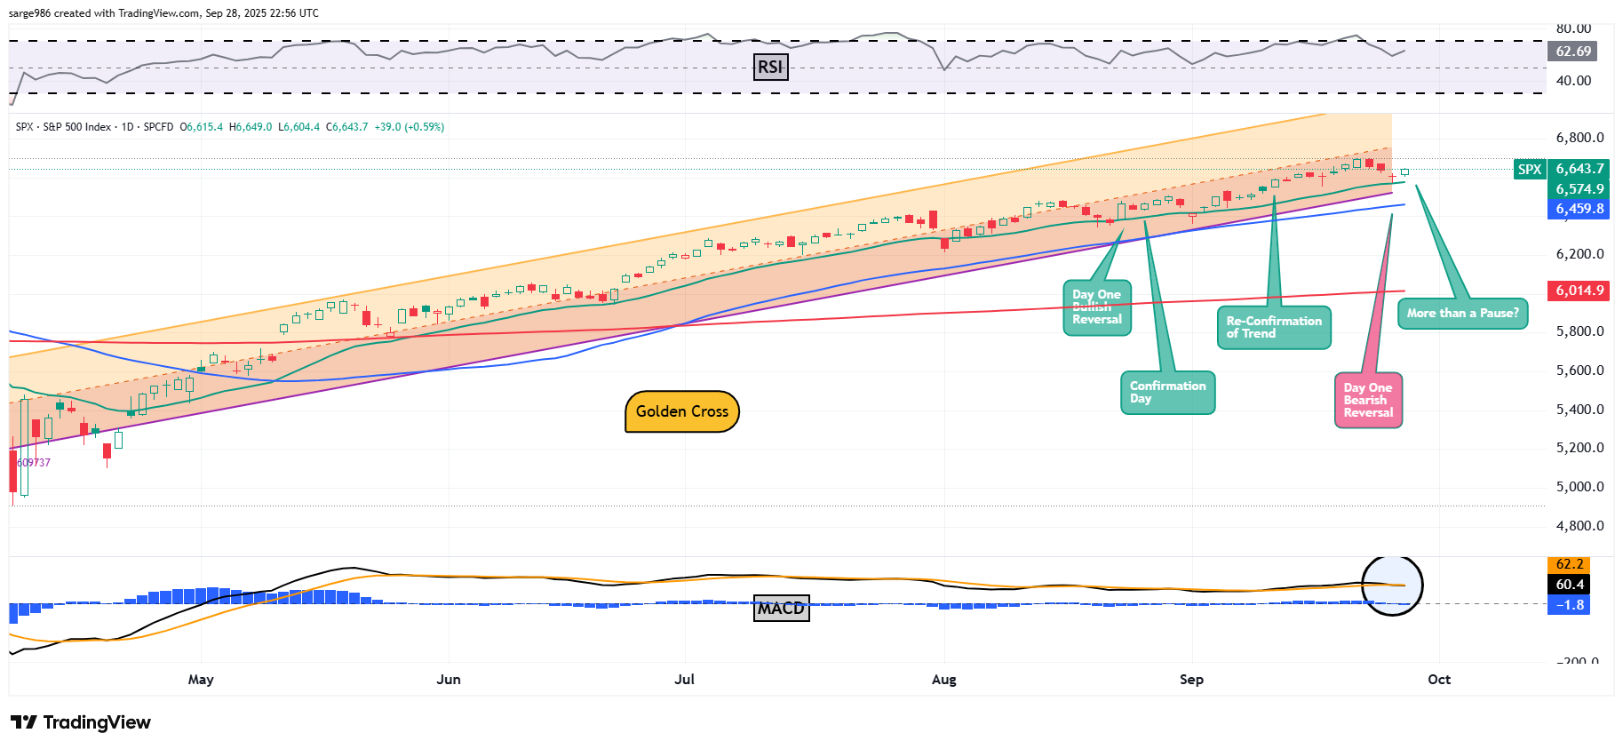
Task: Click the RSI value 62.69 tag
Action: coord(1572,52)
